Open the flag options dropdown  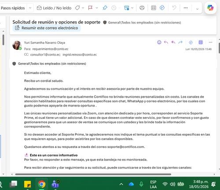[97, 8]
